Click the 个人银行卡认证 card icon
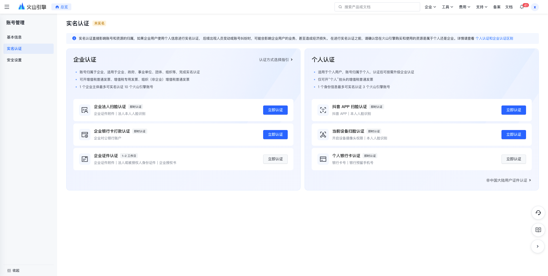 323,159
